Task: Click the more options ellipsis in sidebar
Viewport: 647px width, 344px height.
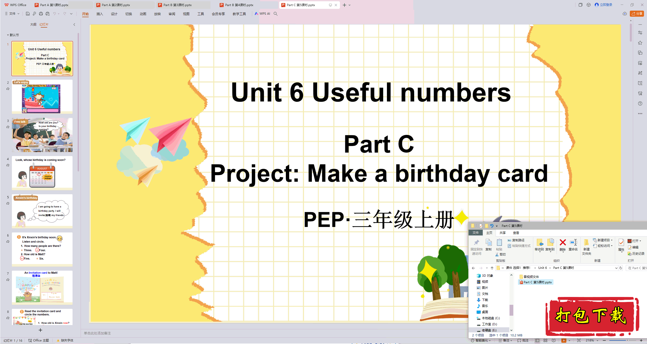Action: 640,114
